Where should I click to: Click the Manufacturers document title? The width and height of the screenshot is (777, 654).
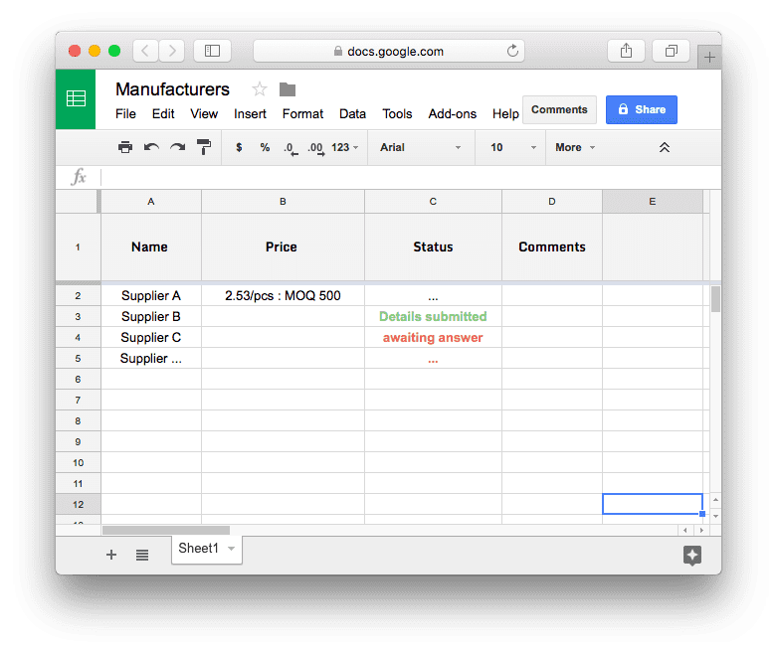coord(172,89)
